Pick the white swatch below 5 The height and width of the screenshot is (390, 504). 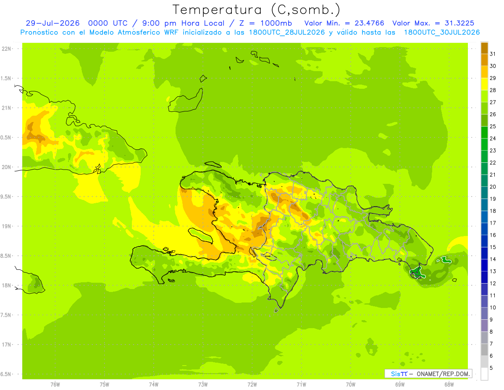click(x=484, y=374)
